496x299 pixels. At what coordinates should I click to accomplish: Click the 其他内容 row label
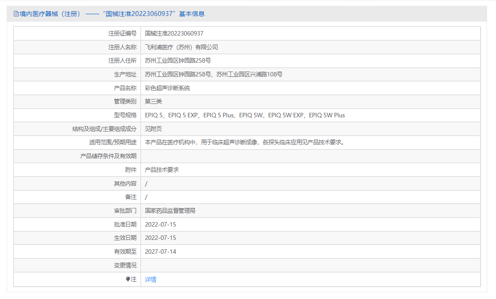pos(125,183)
